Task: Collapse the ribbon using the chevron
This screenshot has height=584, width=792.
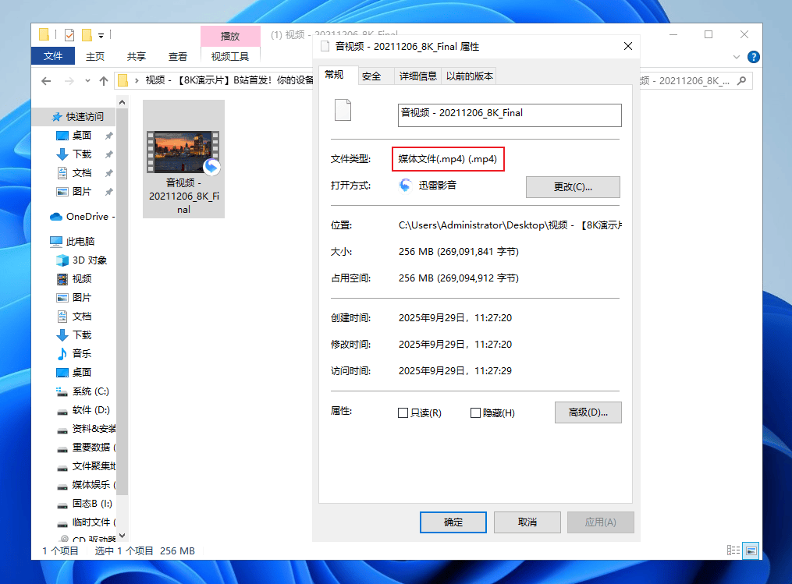Action: click(737, 57)
